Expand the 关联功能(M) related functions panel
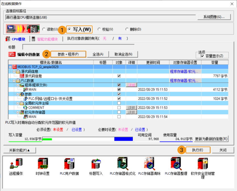The image size is (237, 191). [x=19, y=150]
